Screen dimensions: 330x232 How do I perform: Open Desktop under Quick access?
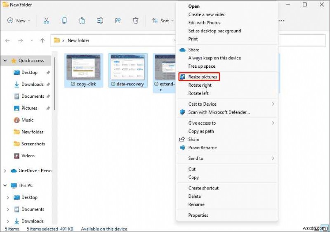pyautogui.click(x=29, y=72)
